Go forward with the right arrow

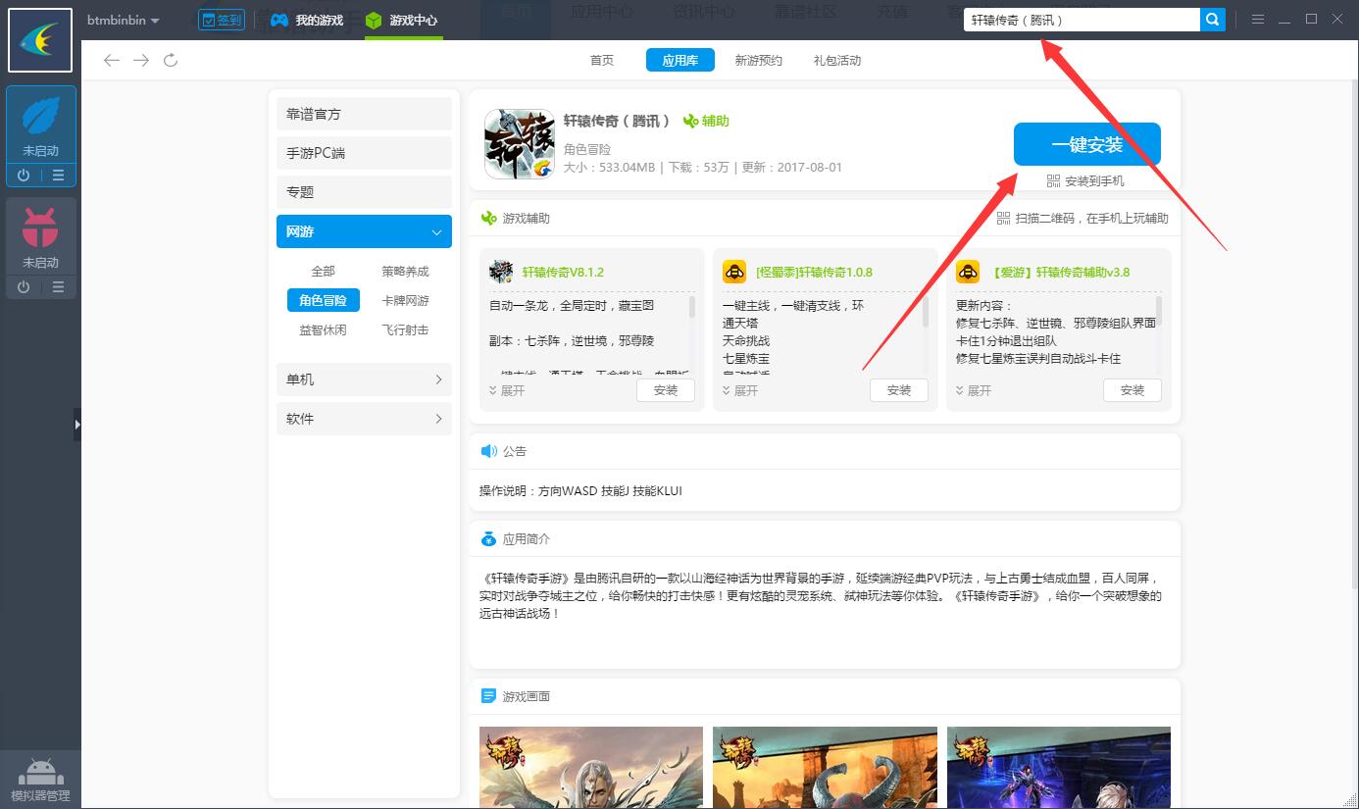[x=141, y=61]
